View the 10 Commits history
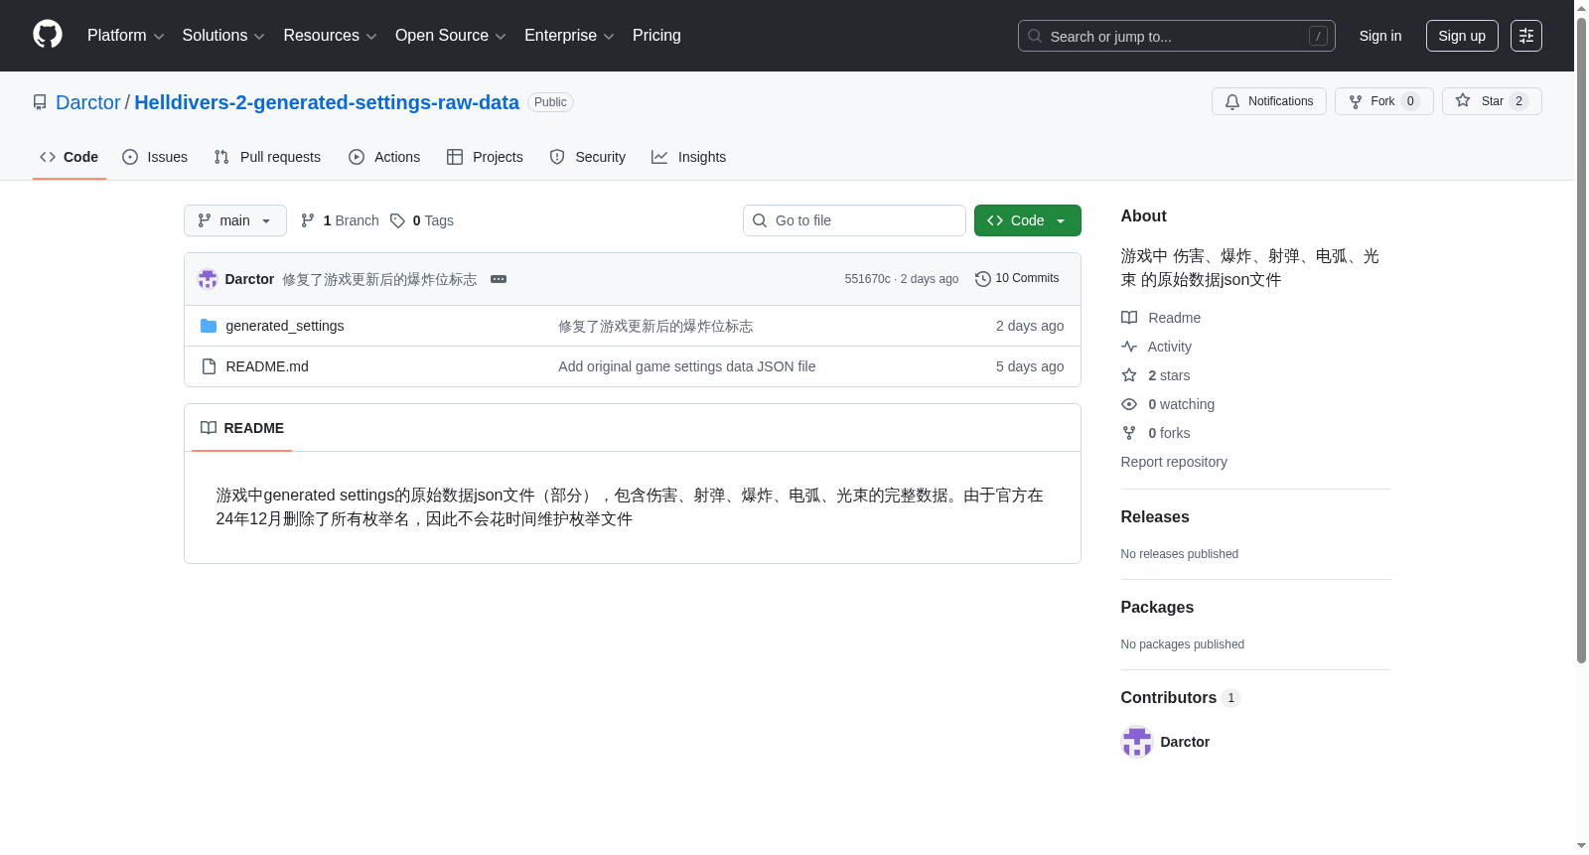Image resolution: width=1589 pixels, height=855 pixels. pos(1018,279)
